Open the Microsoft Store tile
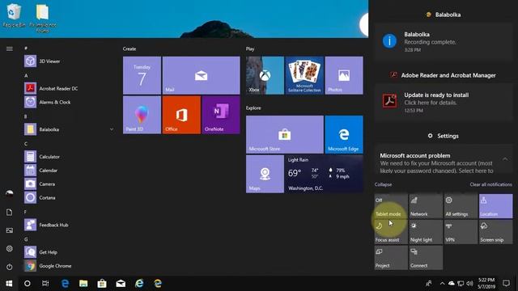Image resolution: width=518 pixels, height=291 pixels. 285,134
